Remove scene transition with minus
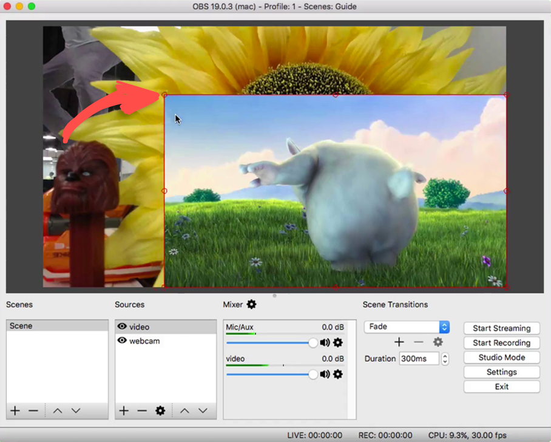This screenshot has height=442, width=551. point(419,342)
